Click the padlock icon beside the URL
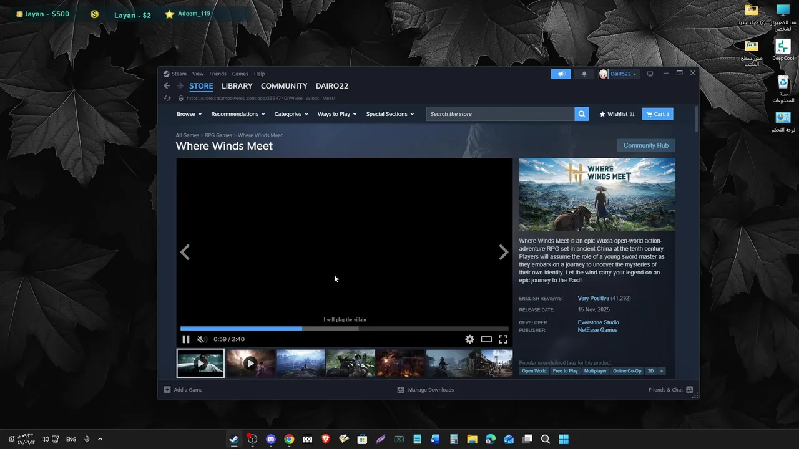 point(181,98)
